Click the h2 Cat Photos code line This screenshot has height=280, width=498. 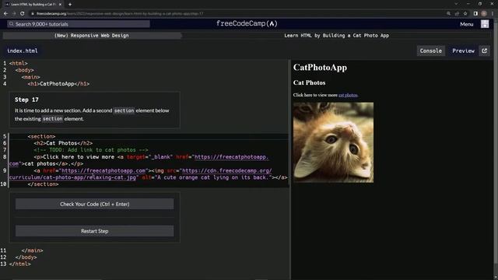(x=63, y=143)
